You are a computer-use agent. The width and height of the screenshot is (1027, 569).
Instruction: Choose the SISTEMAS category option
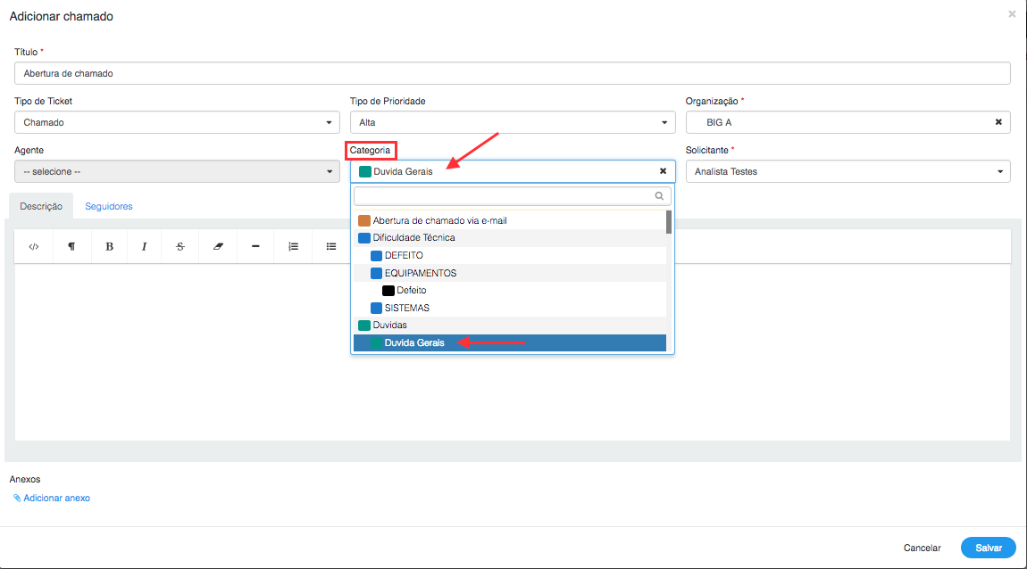406,308
